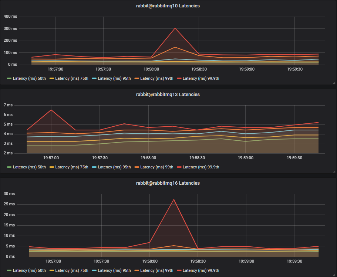Click the green 50th percentile legend icon on rabbitmq10
The image size is (337, 277).
pyautogui.click(x=10, y=78)
